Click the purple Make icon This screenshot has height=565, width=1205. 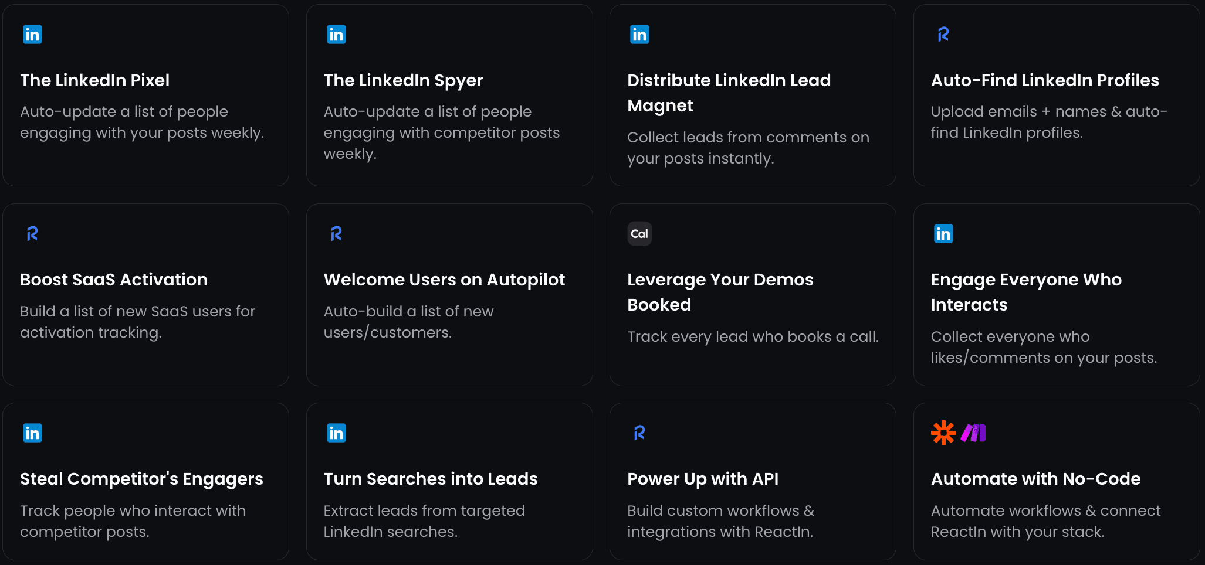point(973,433)
